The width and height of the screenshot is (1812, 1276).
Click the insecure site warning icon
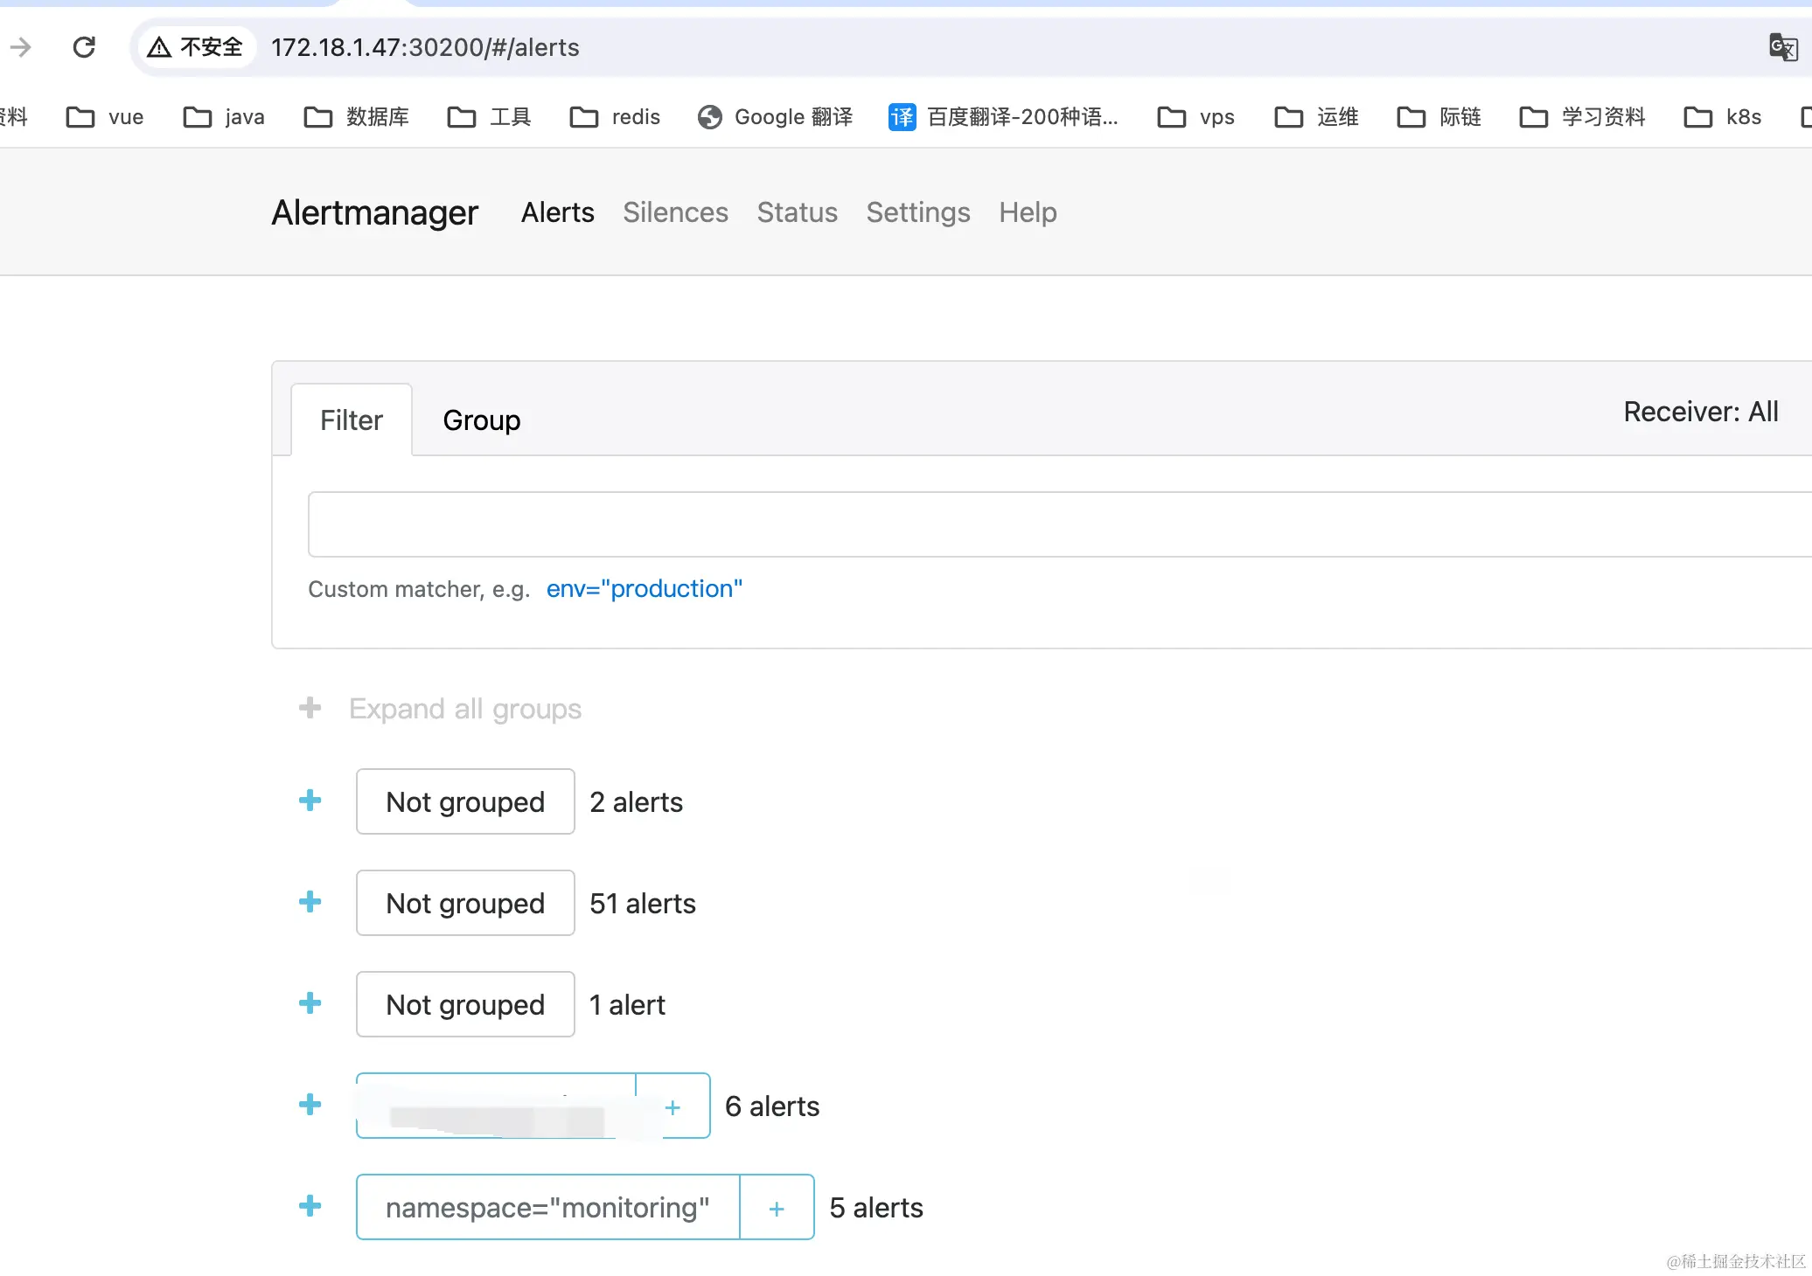click(159, 47)
